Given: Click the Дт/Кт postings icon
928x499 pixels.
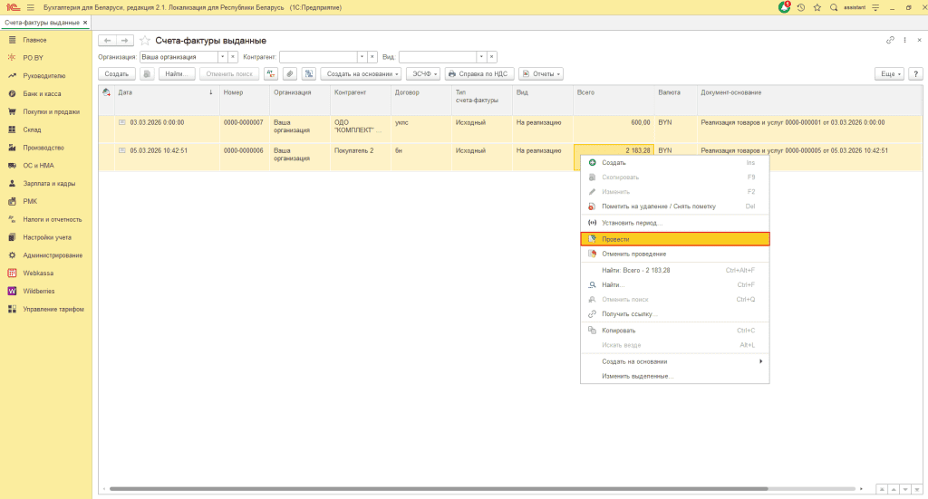Looking at the screenshot, I should click(271, 73).
